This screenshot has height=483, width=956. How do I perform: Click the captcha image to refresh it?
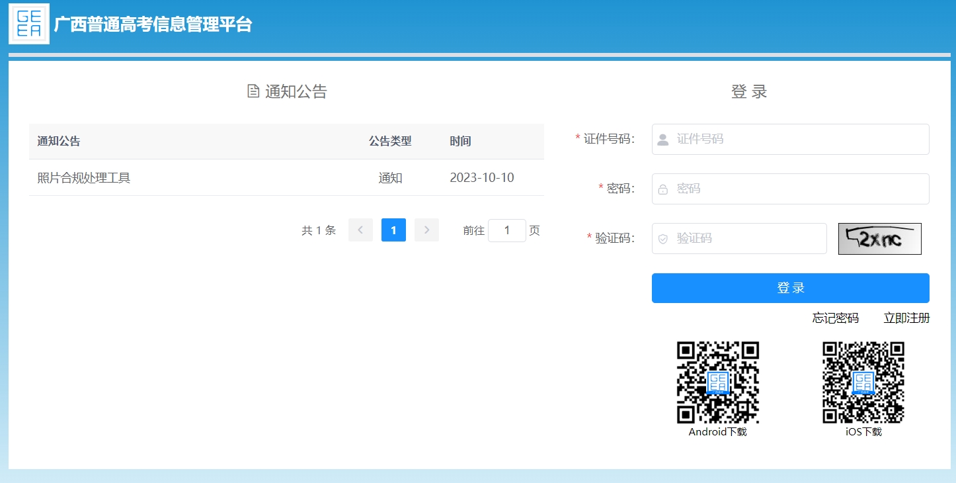pyautogui.click(x=879, y=238)
